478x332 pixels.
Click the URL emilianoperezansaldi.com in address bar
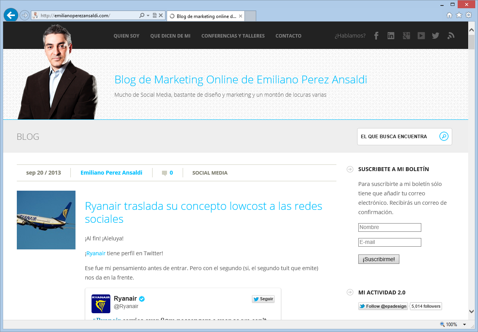tap(75, 16)
